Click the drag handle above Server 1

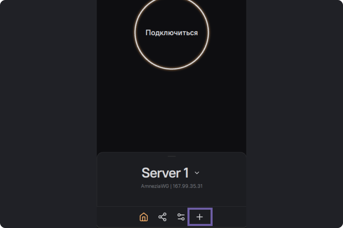pos(171,156)
